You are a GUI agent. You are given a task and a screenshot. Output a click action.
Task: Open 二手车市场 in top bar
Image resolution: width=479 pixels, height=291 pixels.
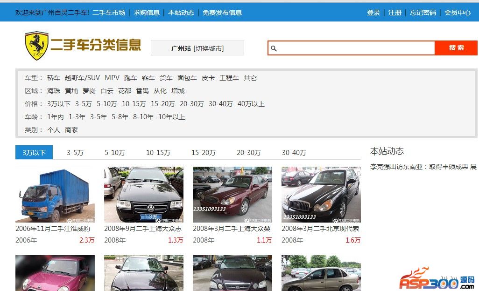(109, 13)
